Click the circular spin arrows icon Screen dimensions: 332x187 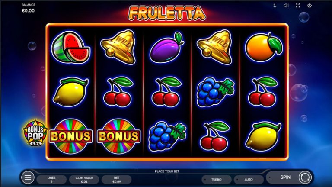(x=305, y=177)
